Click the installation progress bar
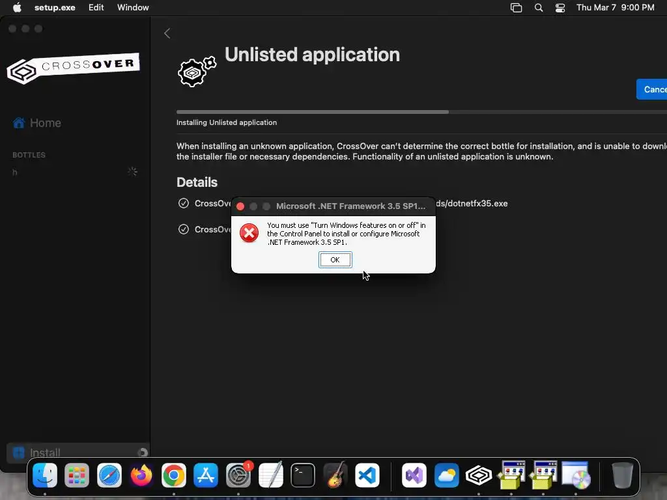667x500 pixels. pyautogui.click(x=421, y=112)
